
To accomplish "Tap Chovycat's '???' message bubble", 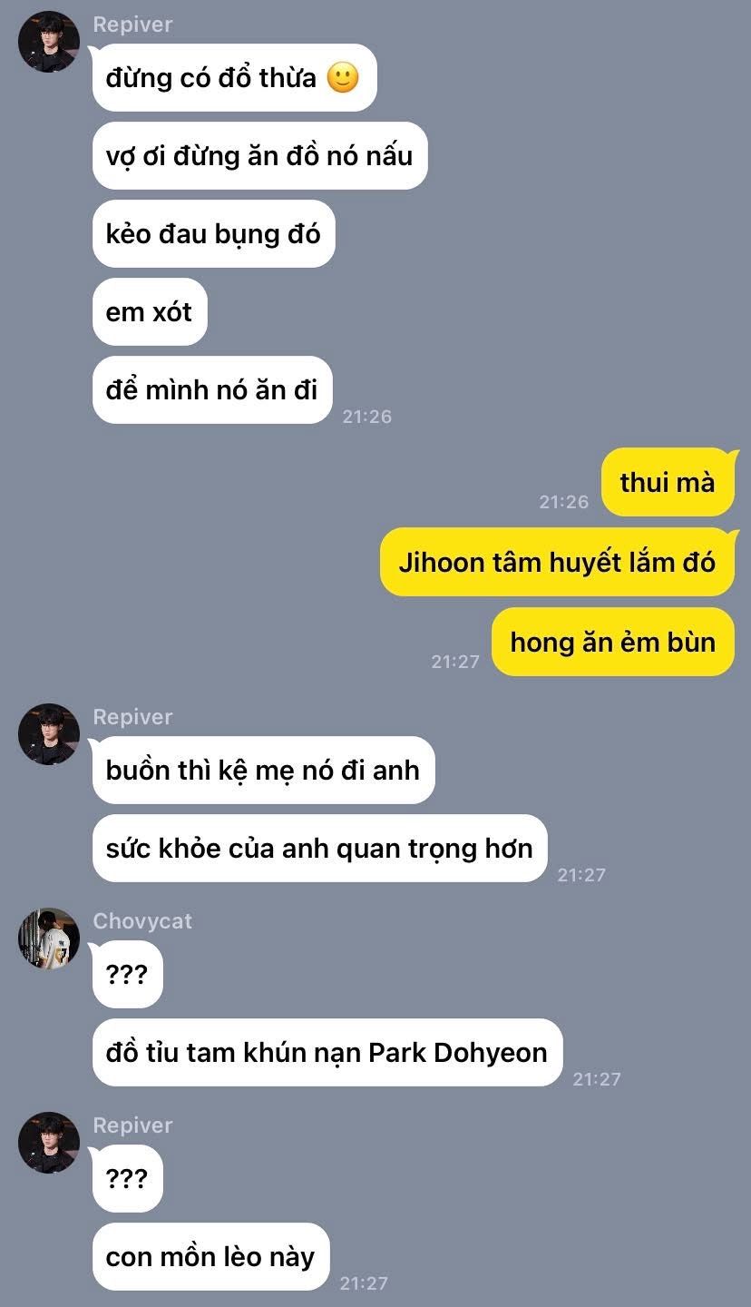I will (x=127, y=974).
